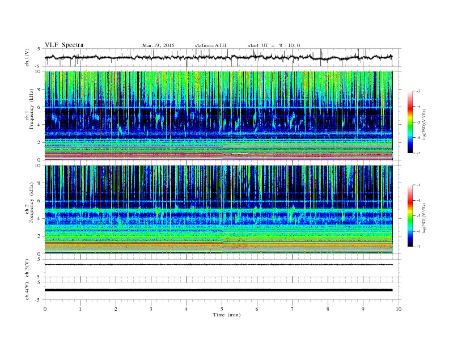449x347 pixels.
Task: Click the ch.1 waveform trace panel
Action: (223, 57)
